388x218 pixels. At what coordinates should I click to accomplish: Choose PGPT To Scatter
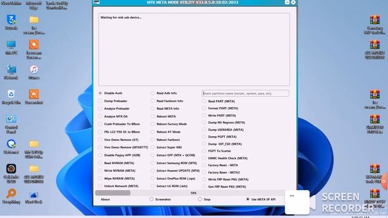(217, 151)
